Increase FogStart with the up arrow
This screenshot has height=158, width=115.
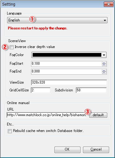[104, 63]
